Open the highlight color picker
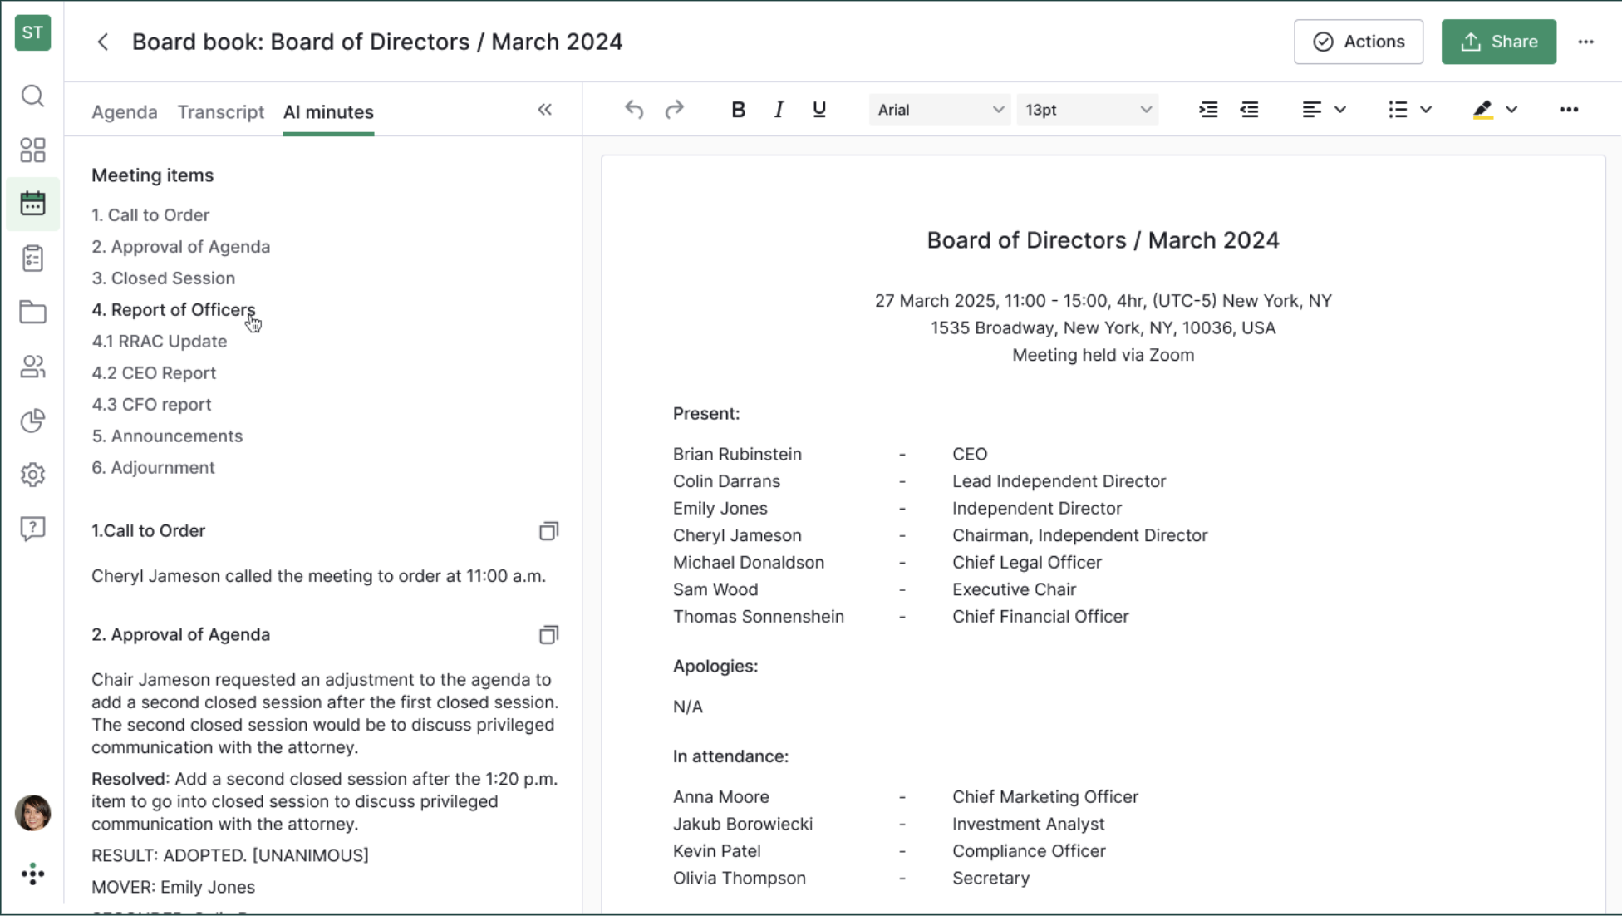The width and height of the screenshot is (1622, 916). tap(1511, 110)
